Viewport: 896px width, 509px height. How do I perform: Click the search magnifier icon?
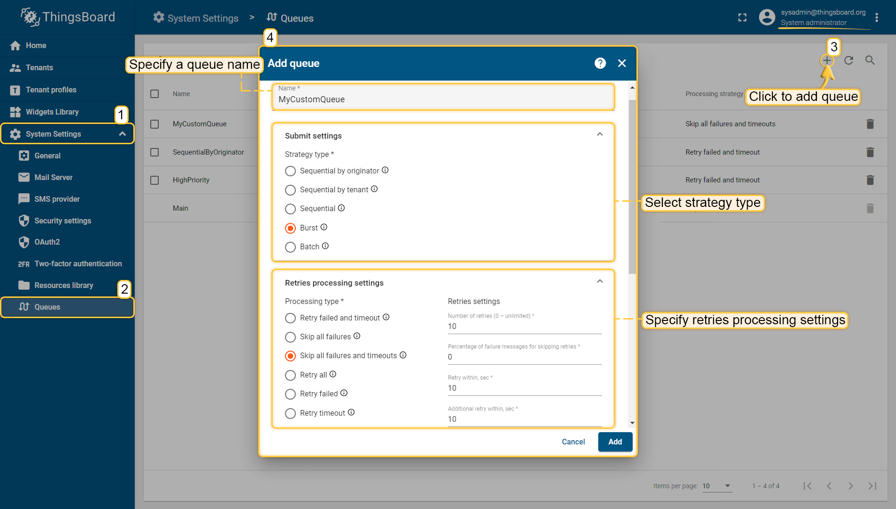coord(870,60)
